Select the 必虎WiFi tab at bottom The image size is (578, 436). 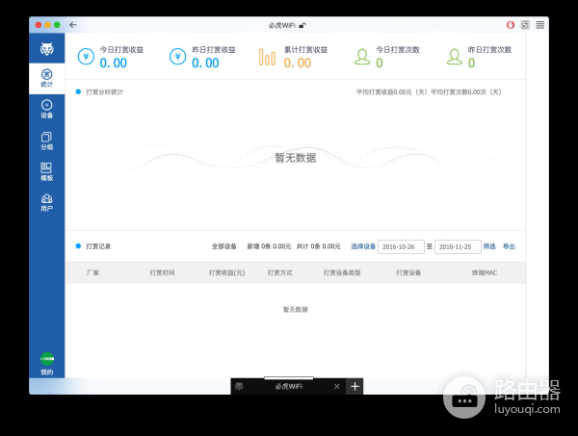point(288,386)
